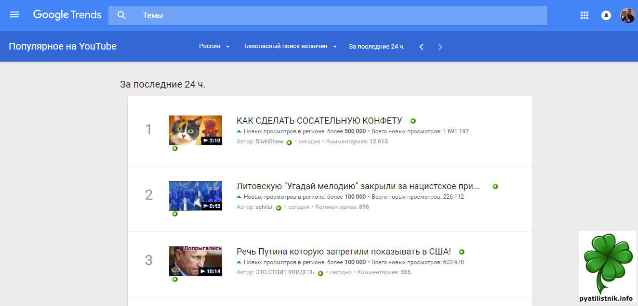Click green up arrow in Литовскую row
Viewport: 638px width, 306px height.
239,197
